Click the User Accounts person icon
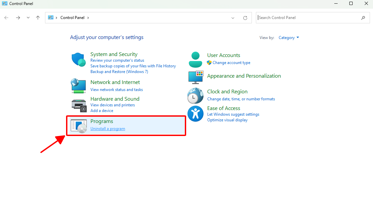Screen dimensions: 373x197 tap(195, 60)
